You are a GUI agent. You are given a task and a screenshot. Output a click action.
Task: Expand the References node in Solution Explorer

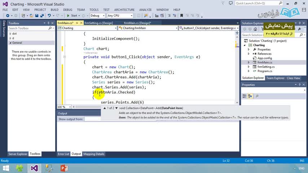point(249,54)
